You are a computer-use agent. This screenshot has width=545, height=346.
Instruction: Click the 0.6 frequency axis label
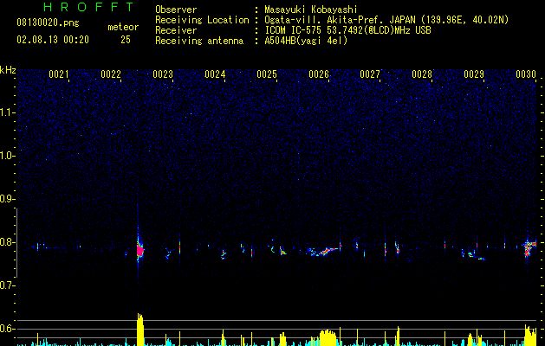pos(7,329)
